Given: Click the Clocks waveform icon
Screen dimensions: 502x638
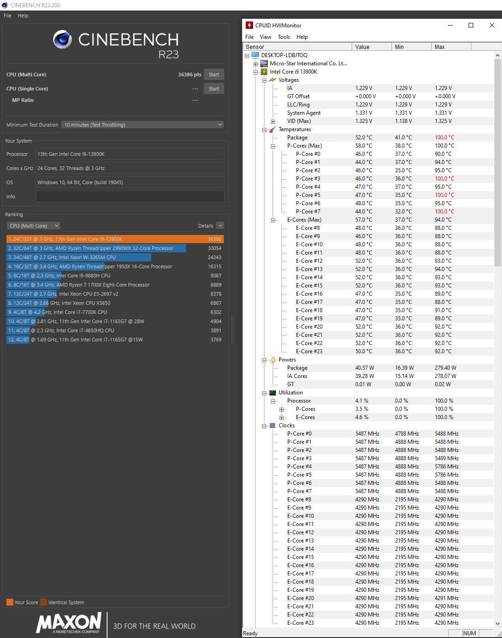Looking at the screenshot, I should click(273, 425).
